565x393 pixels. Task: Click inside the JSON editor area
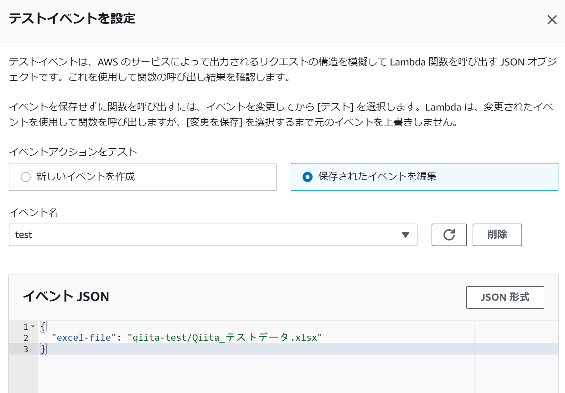(x=219, y=370)
